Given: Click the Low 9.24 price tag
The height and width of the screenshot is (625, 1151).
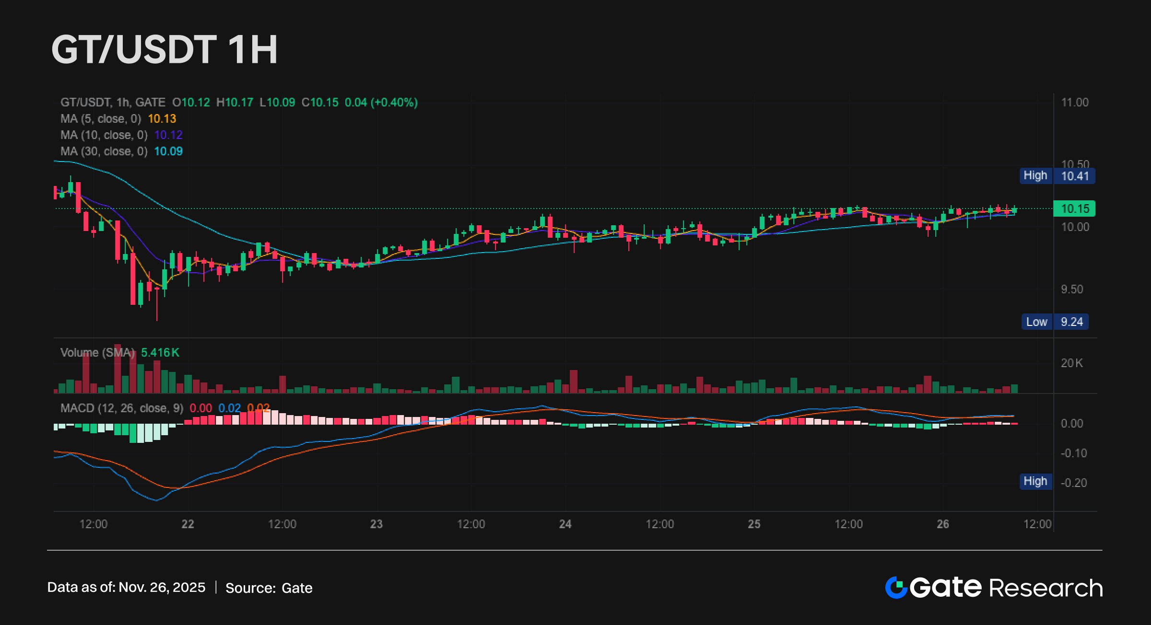Looking at the screenshot, I should point(1055,322).
